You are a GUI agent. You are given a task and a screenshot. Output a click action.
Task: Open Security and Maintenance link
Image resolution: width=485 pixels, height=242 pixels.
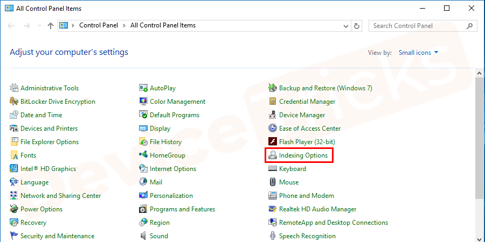pyautogui.click(x=57, y=236)
